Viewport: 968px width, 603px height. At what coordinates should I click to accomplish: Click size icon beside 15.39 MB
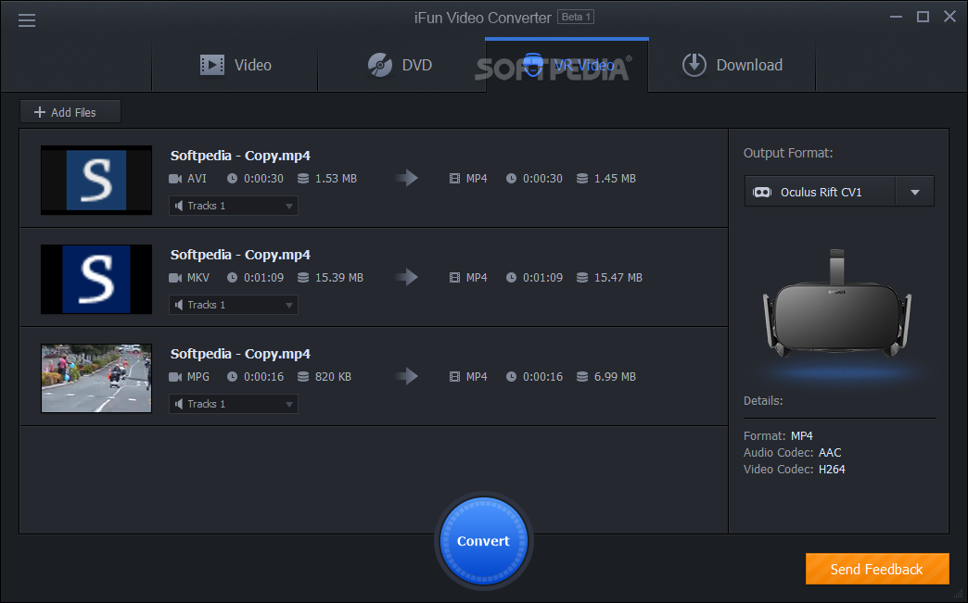(303, 278)
